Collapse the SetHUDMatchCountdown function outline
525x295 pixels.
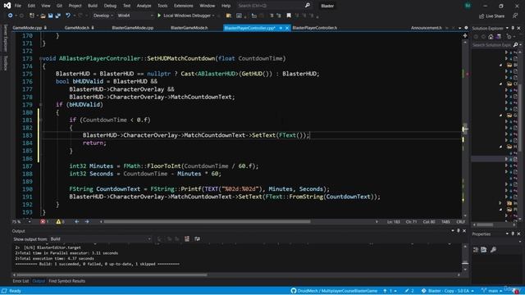(x=41, y=58)
